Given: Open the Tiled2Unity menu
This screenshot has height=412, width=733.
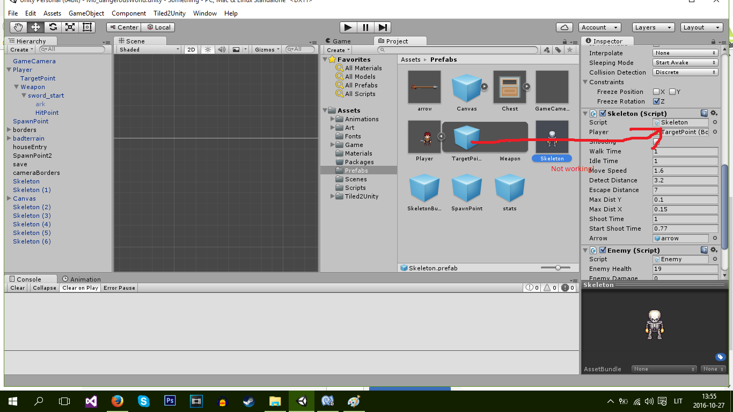Looking at the screenshot, I should click(x=168, y=13).
